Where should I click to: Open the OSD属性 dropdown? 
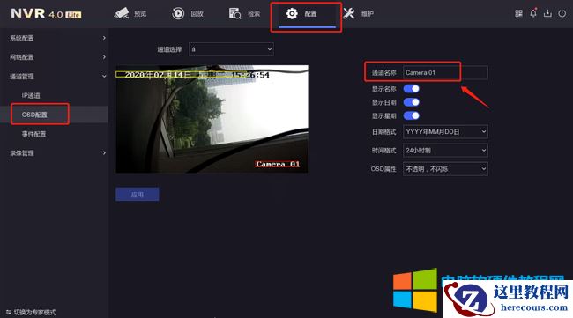pos(445,168)
